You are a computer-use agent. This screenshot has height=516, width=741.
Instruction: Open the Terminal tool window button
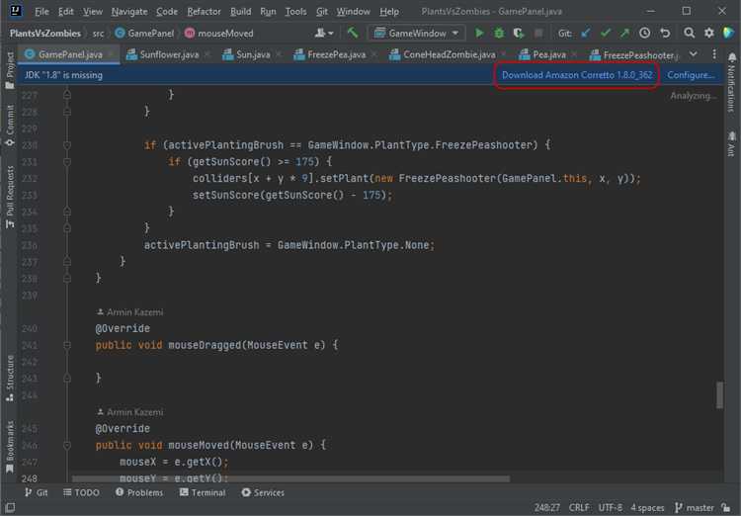[203, 492]
